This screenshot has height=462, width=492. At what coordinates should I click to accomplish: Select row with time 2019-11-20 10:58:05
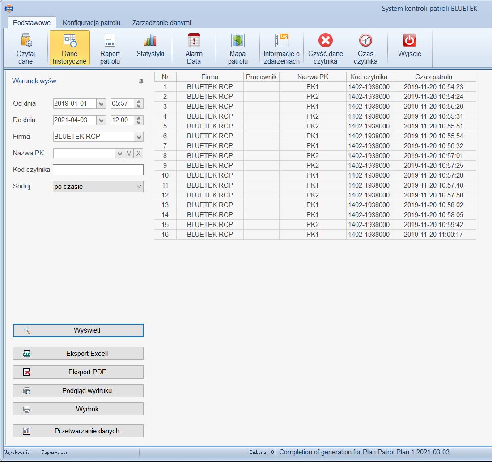(315, 215)
